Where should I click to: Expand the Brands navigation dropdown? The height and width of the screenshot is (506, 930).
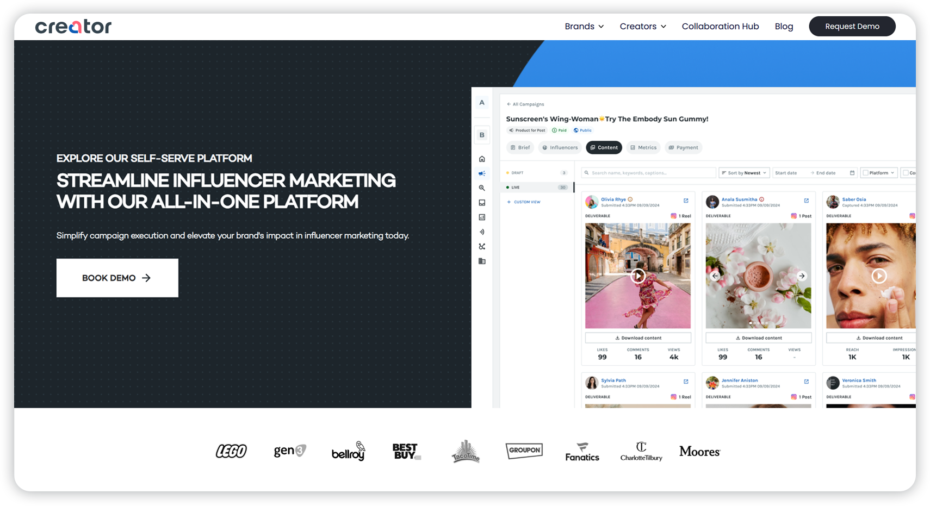coord(584,26)
